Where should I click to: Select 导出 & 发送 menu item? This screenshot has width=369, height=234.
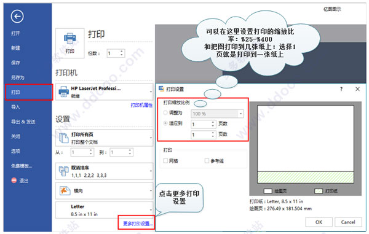coord(23,122)
